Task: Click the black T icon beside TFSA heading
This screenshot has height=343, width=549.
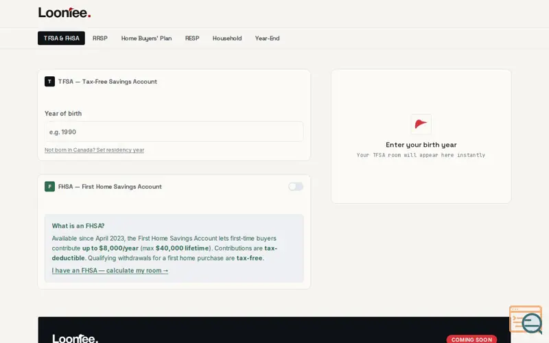Action: pos(49,82)
